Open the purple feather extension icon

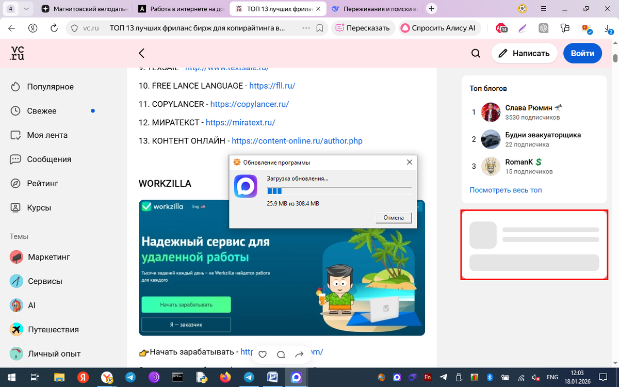click(x=522, y=28)
